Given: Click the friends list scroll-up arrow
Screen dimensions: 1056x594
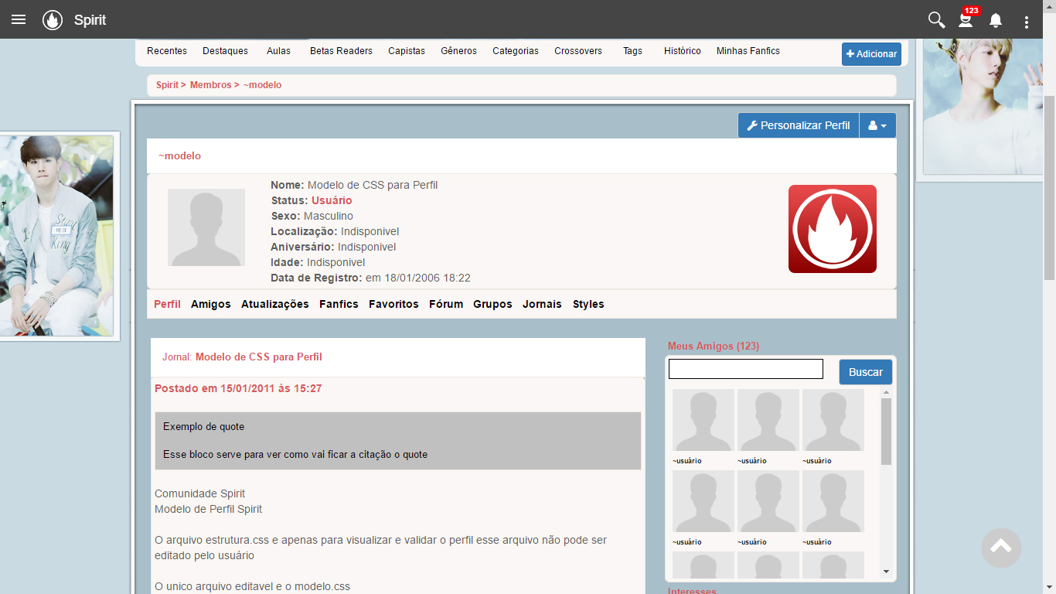Looking at the screenshot, I should [x=886, y=393].
